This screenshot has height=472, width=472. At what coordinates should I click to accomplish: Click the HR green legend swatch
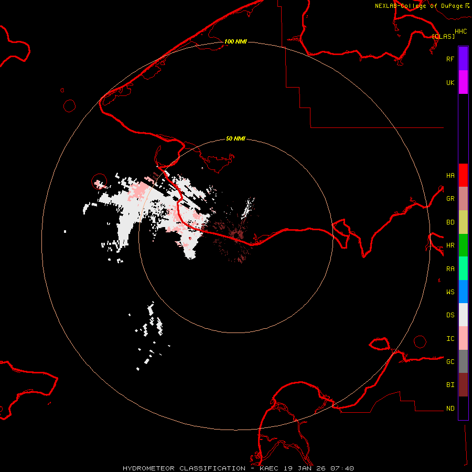463,245
